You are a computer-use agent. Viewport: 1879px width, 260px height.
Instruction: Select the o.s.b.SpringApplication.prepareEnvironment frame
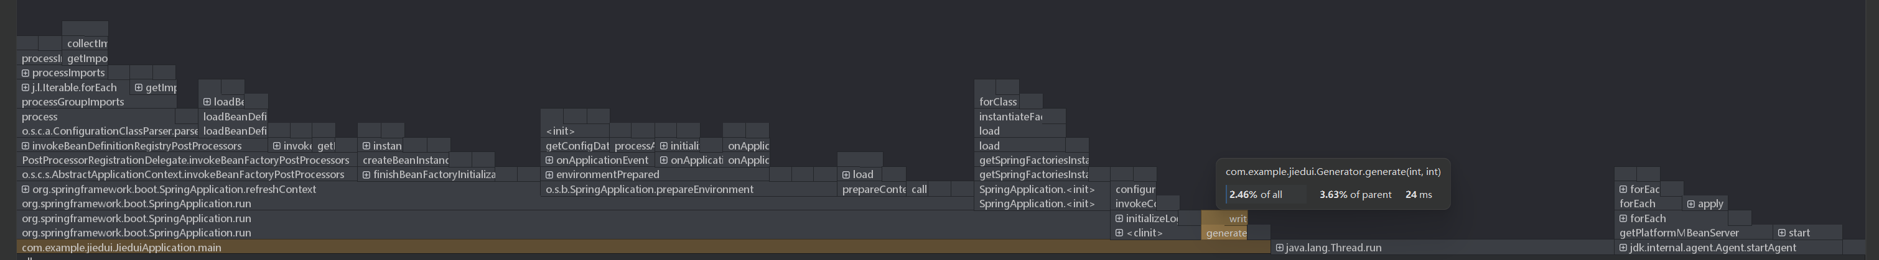pos(649,189)
